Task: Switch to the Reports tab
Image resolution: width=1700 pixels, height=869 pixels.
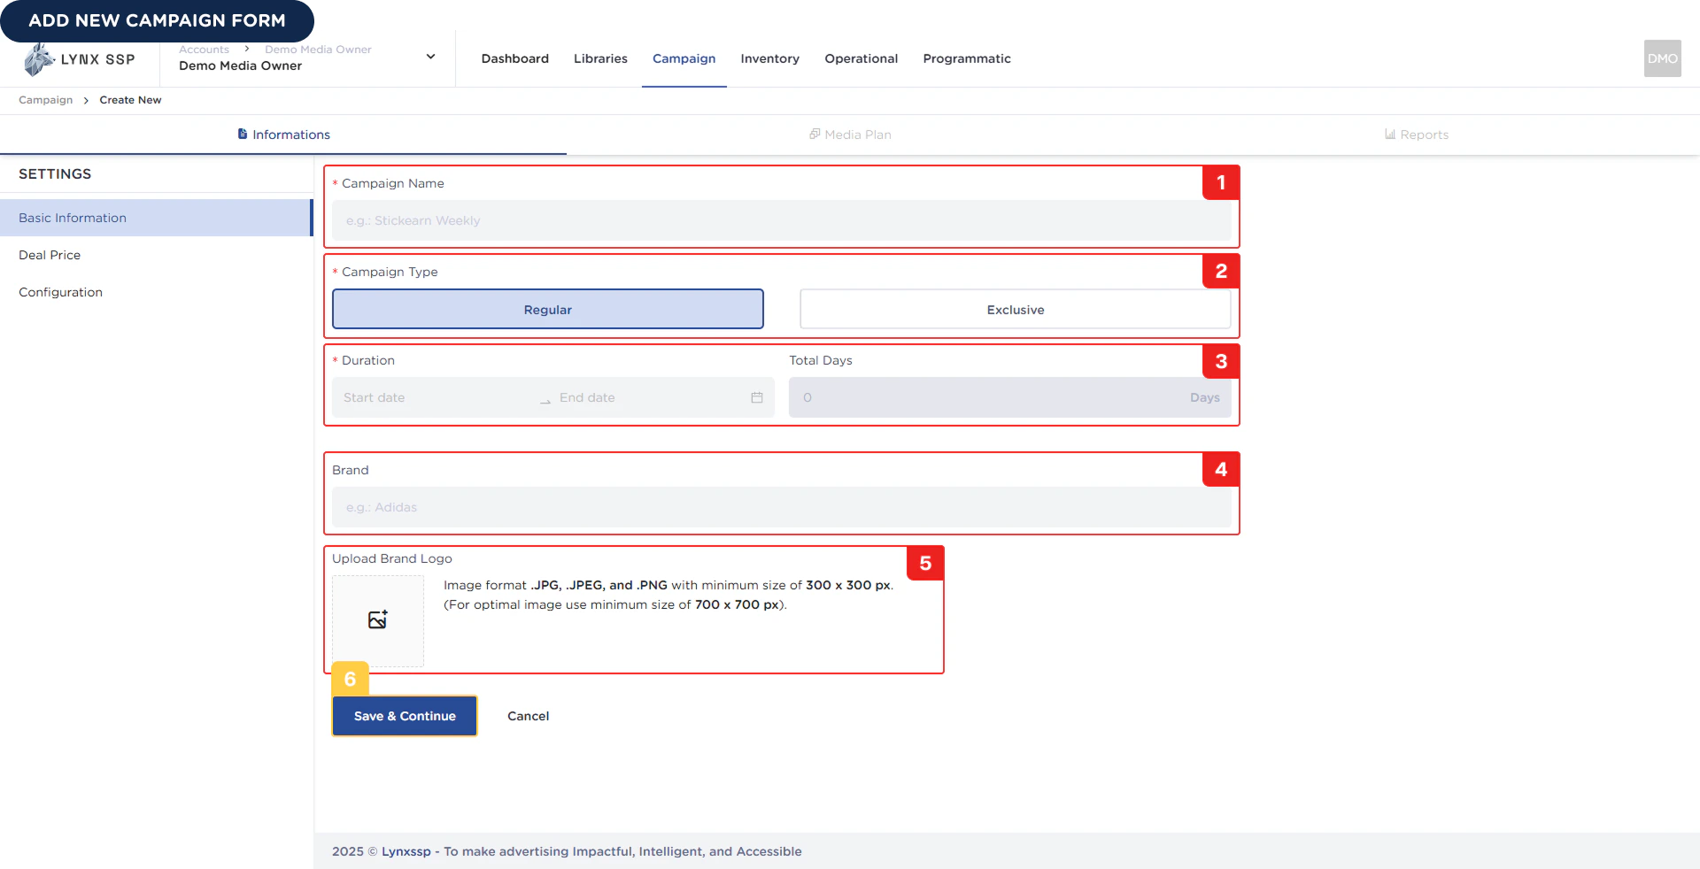Action: pos(1417,135)
